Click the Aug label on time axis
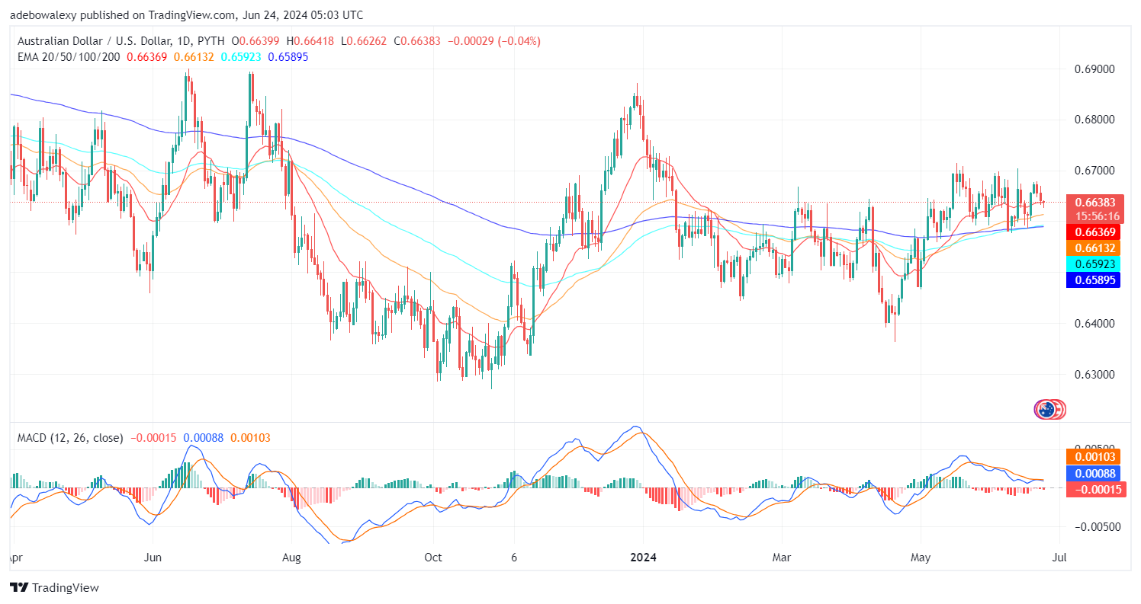The image size is (1141, 604). click(291, 558)
